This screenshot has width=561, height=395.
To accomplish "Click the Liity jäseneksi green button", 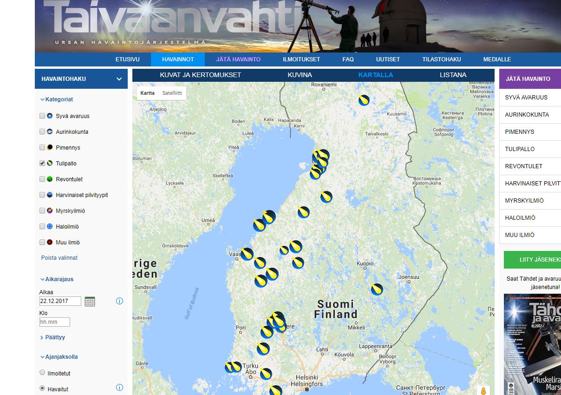I will 532,260.
